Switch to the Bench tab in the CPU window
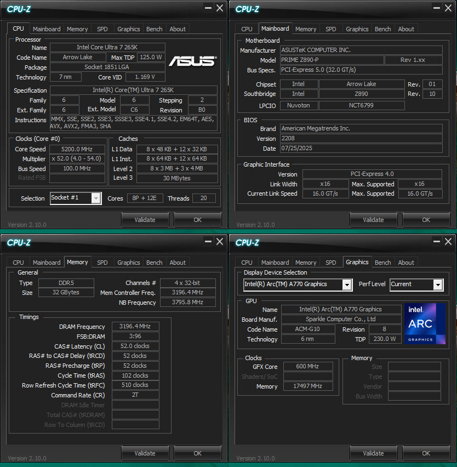The image size is (457, 467). coord(154,29)
